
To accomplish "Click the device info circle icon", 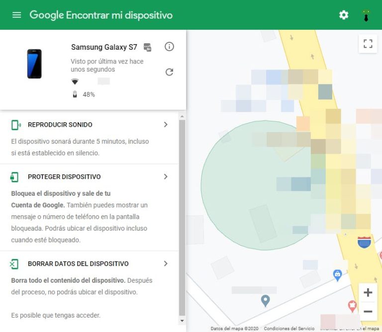I will click(169, 47).
